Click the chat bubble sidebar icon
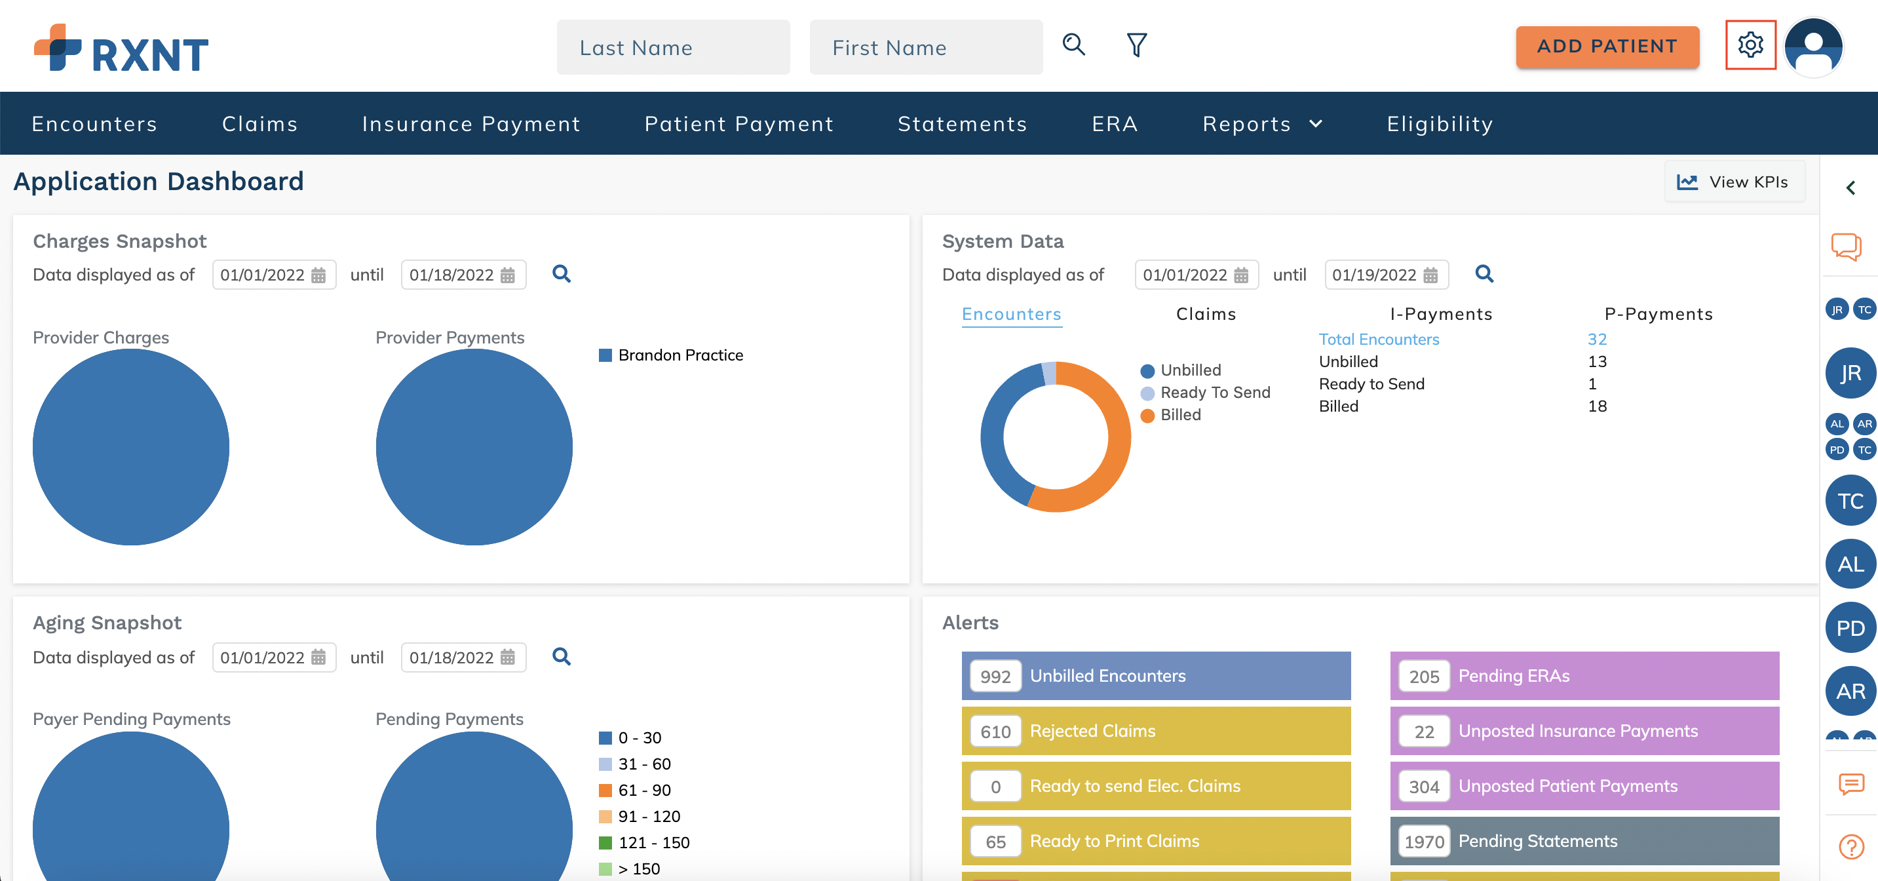 (x=1848, y=248)
